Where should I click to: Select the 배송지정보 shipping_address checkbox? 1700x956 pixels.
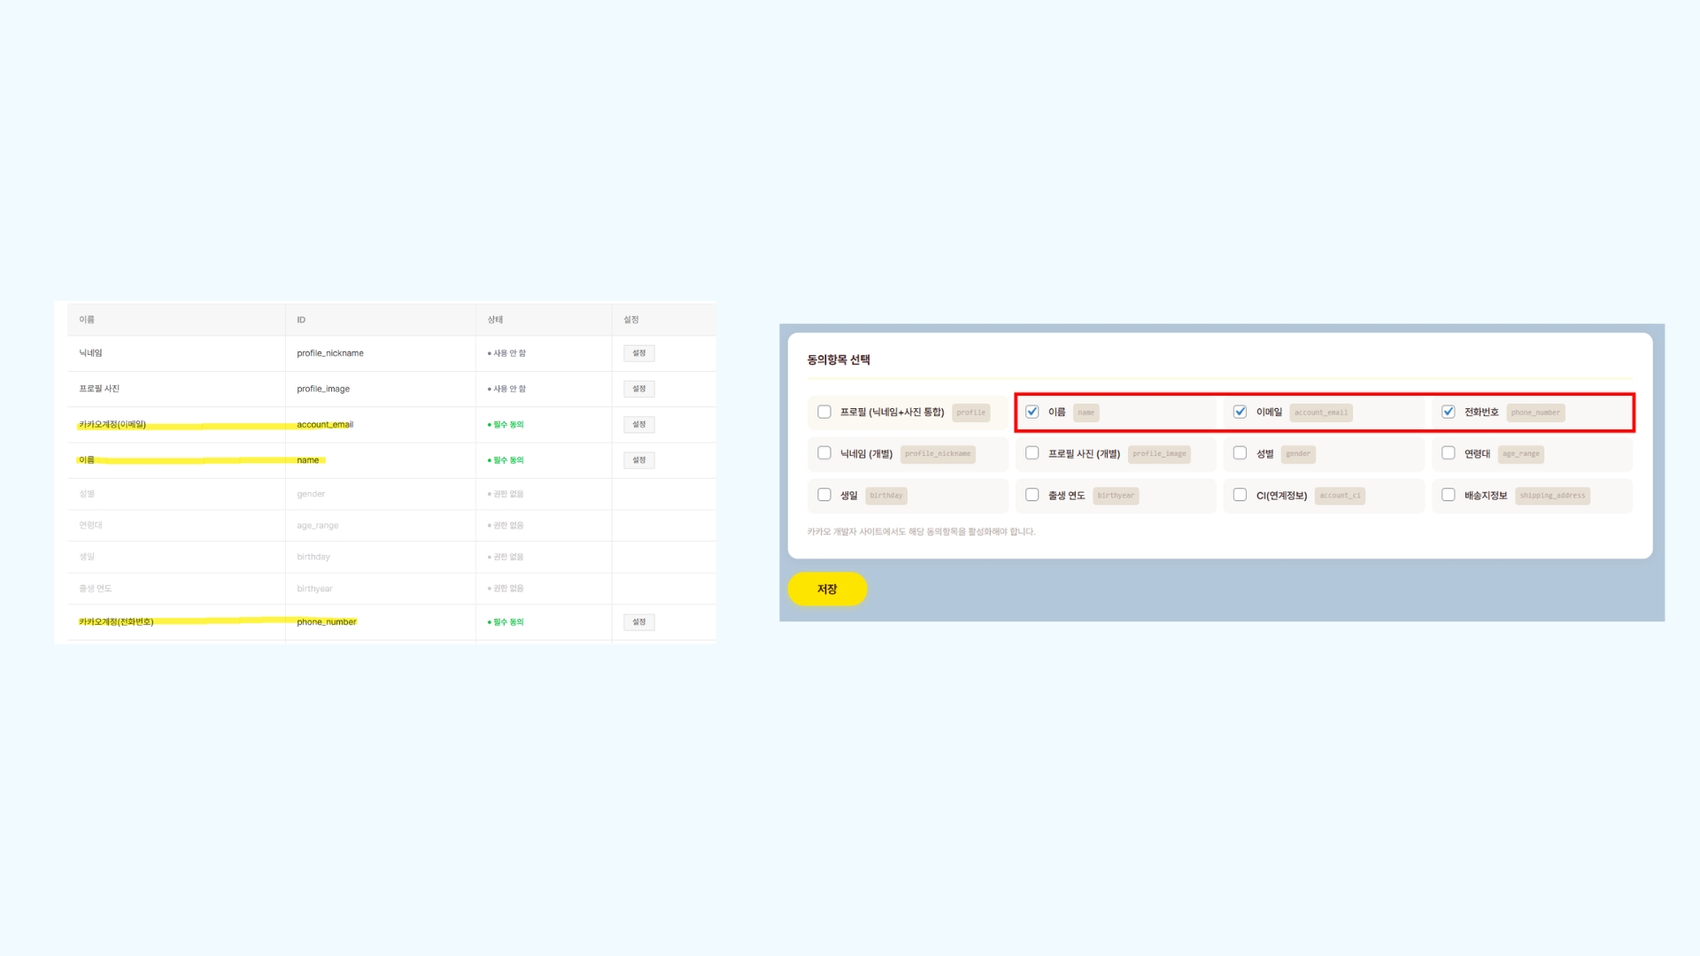[x=1448, y=495]
